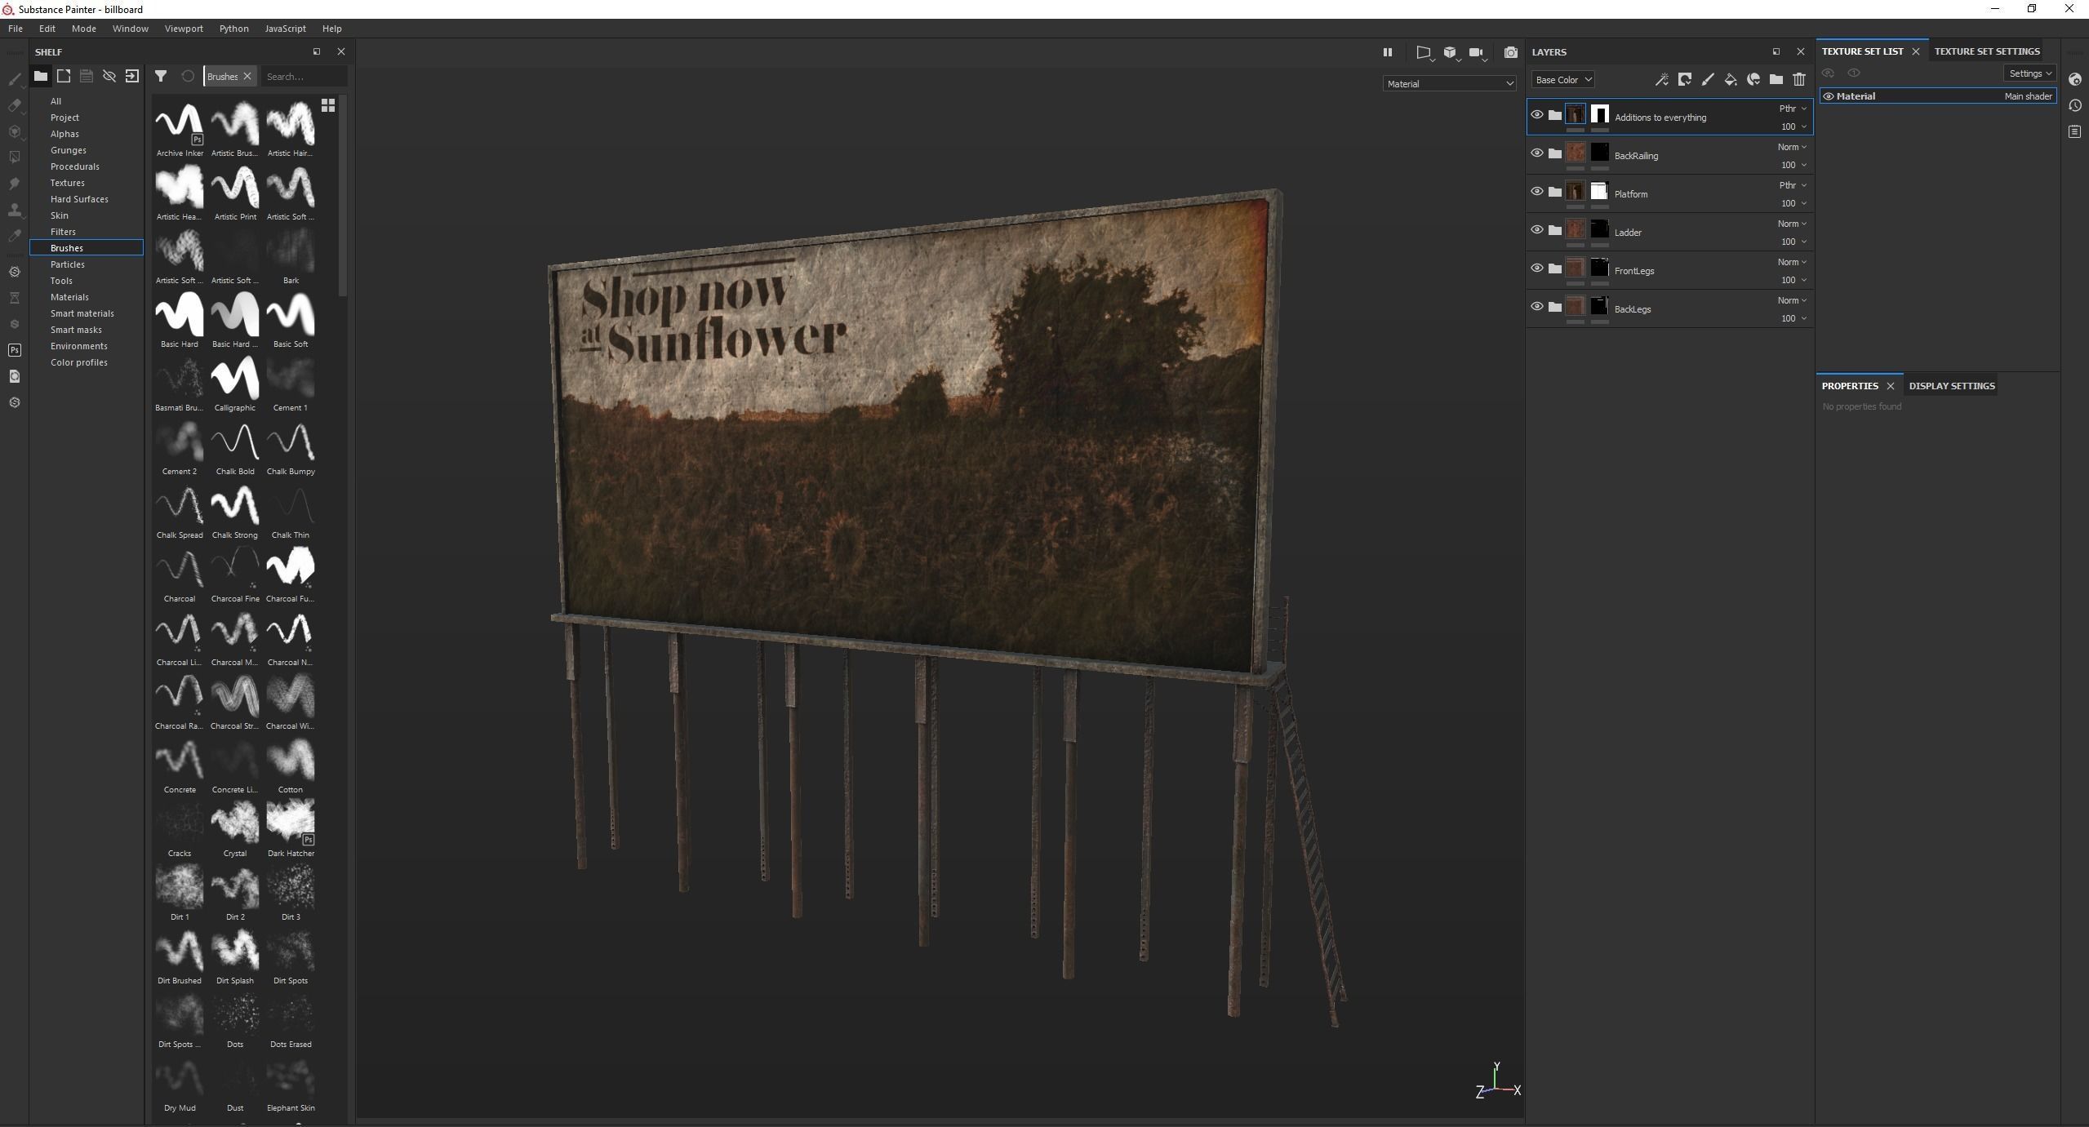Switch to Display Settings tab

(1952, 386)
